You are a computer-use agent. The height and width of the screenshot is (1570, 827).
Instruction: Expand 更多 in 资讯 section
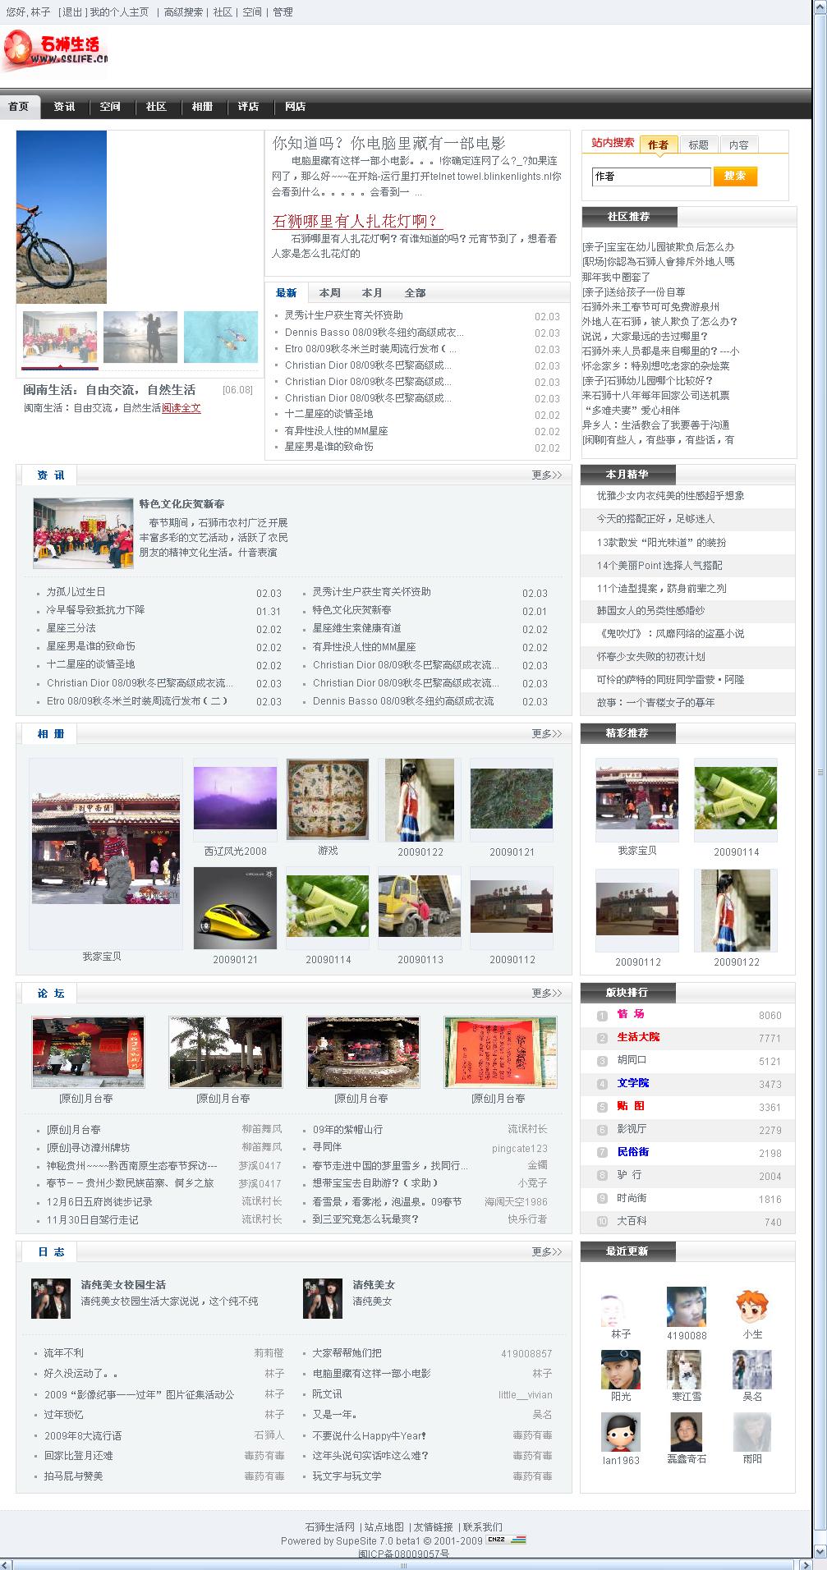(547, 475)
